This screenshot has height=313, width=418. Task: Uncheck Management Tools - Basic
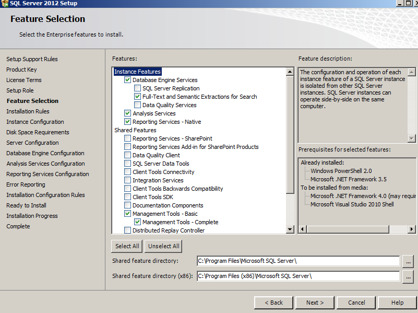(x=127, y=214)
